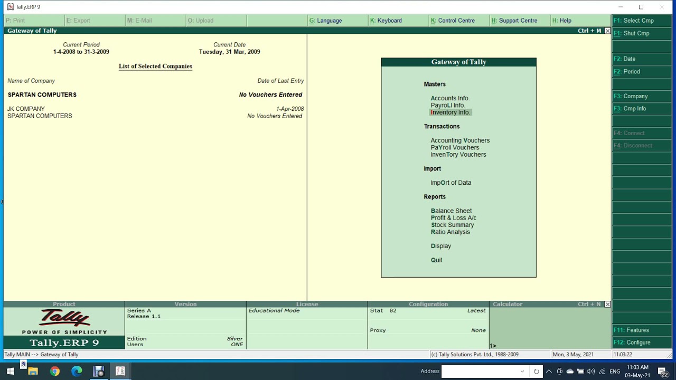Click F2 Date button
The height and width of the screenshot is (380, 676).
[642, 59]
